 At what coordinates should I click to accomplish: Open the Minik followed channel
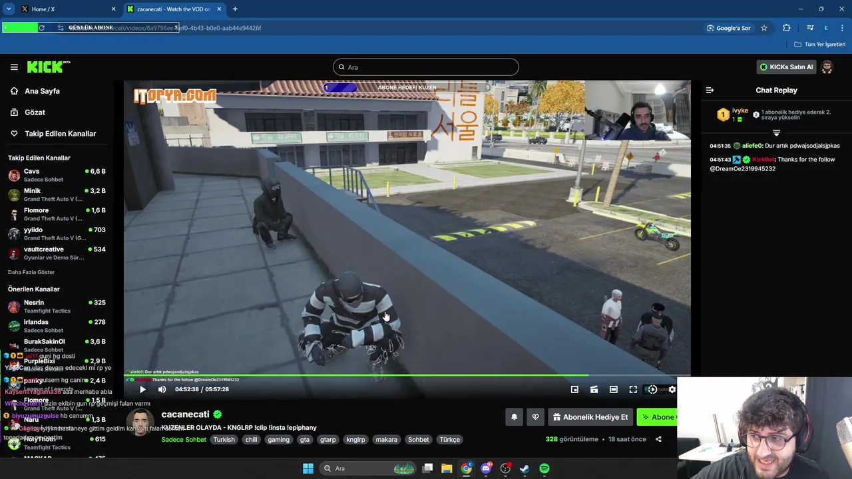tap(57, 194)
